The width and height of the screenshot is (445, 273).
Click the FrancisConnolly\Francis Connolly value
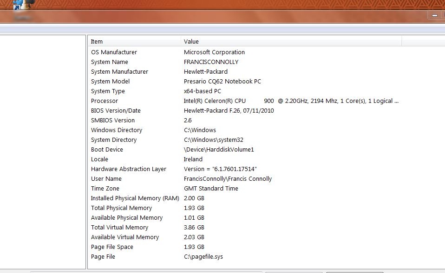tap(228, 179)
